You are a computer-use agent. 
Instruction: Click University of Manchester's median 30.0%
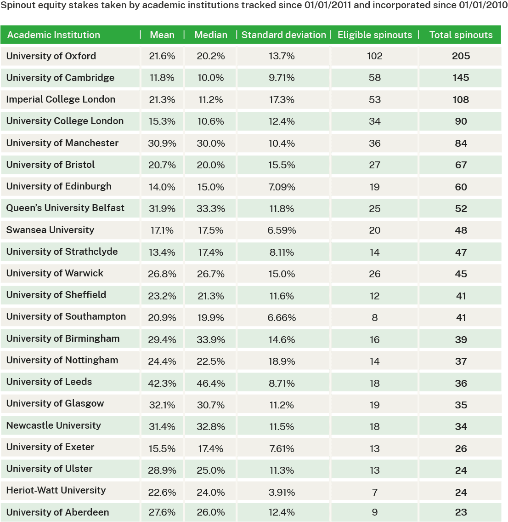[x=211, y=143]
